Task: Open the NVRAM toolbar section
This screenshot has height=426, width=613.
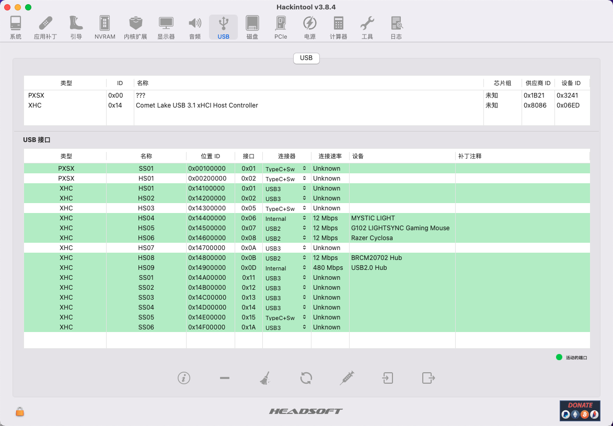Action: point(105,28)
